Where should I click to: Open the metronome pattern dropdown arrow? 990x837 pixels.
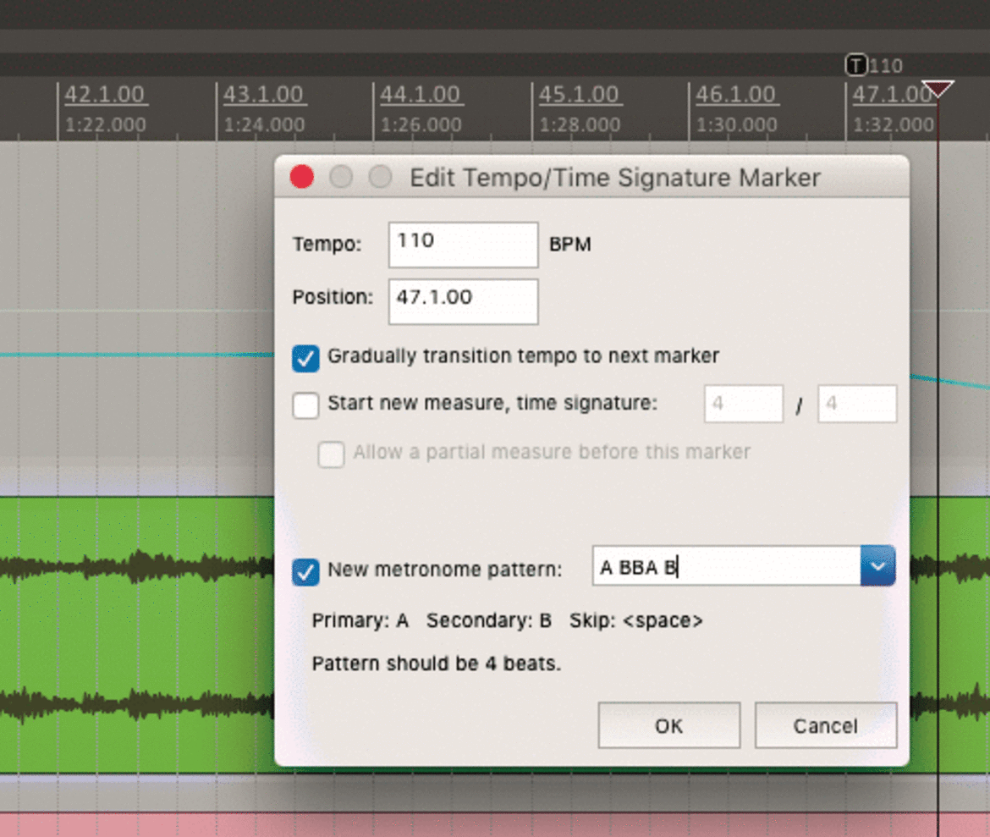(877, 566)
